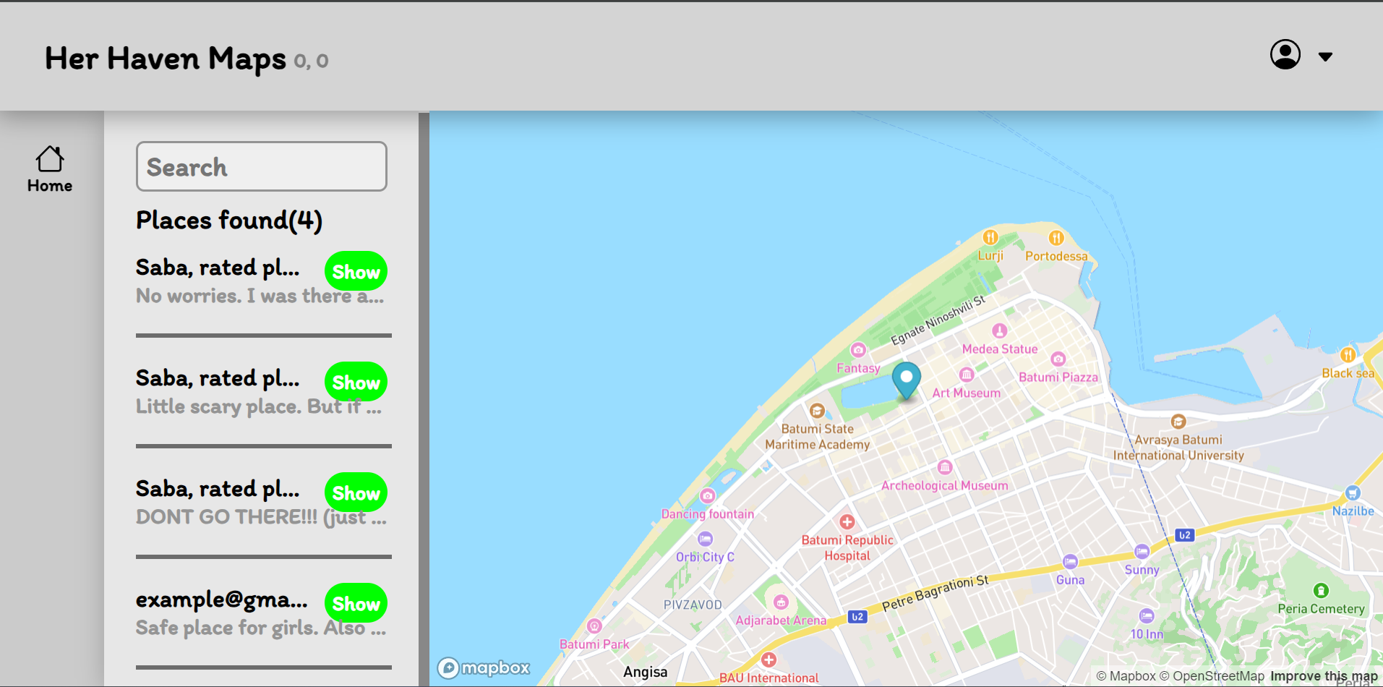Image resolution: width=1383 pixels, height=687 pixels.
Task: Show the 'No worries. I was there' place
Action: pos(356,271)
